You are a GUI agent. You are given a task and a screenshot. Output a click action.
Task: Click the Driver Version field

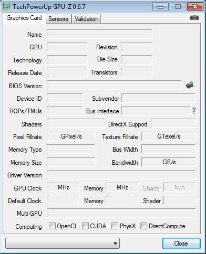[x=121, y=175]
